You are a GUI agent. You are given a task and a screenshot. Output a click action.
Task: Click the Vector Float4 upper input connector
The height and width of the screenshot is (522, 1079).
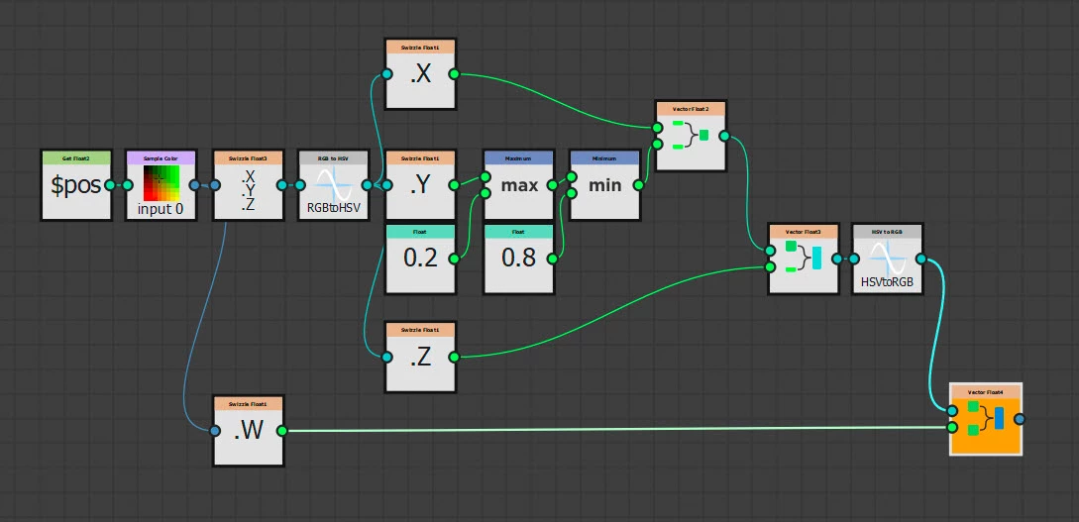point(952,411)
